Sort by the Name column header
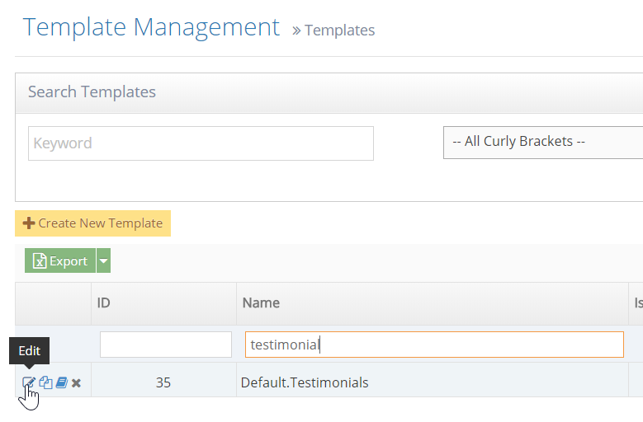The height and width of the screenshot is (422, 643). [261, 302]
